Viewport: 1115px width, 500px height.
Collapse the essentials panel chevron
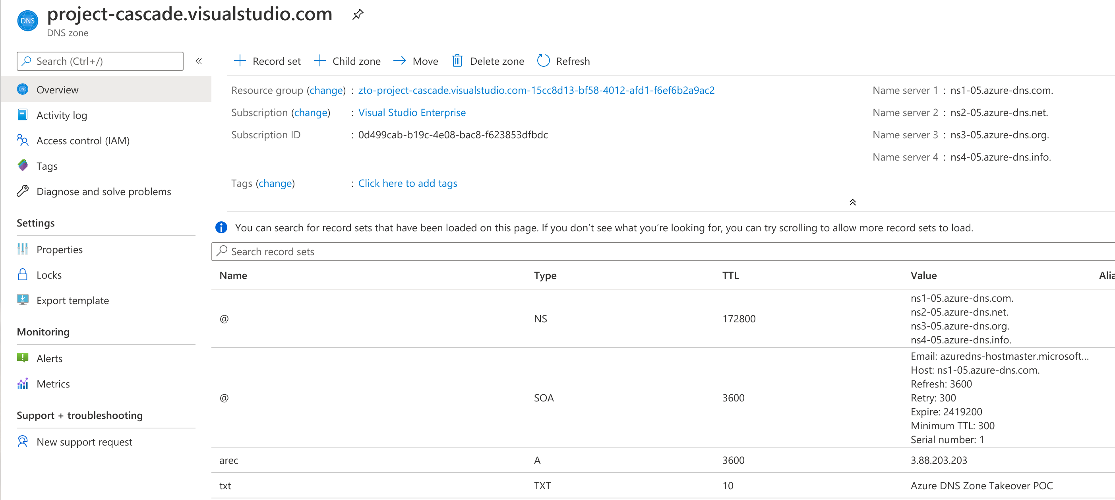pos(852,202)
